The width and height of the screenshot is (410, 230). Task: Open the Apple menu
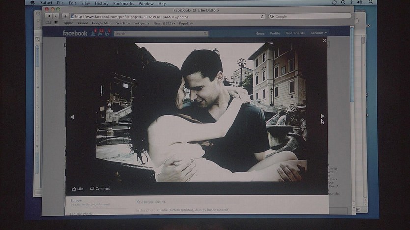(33, 2)
